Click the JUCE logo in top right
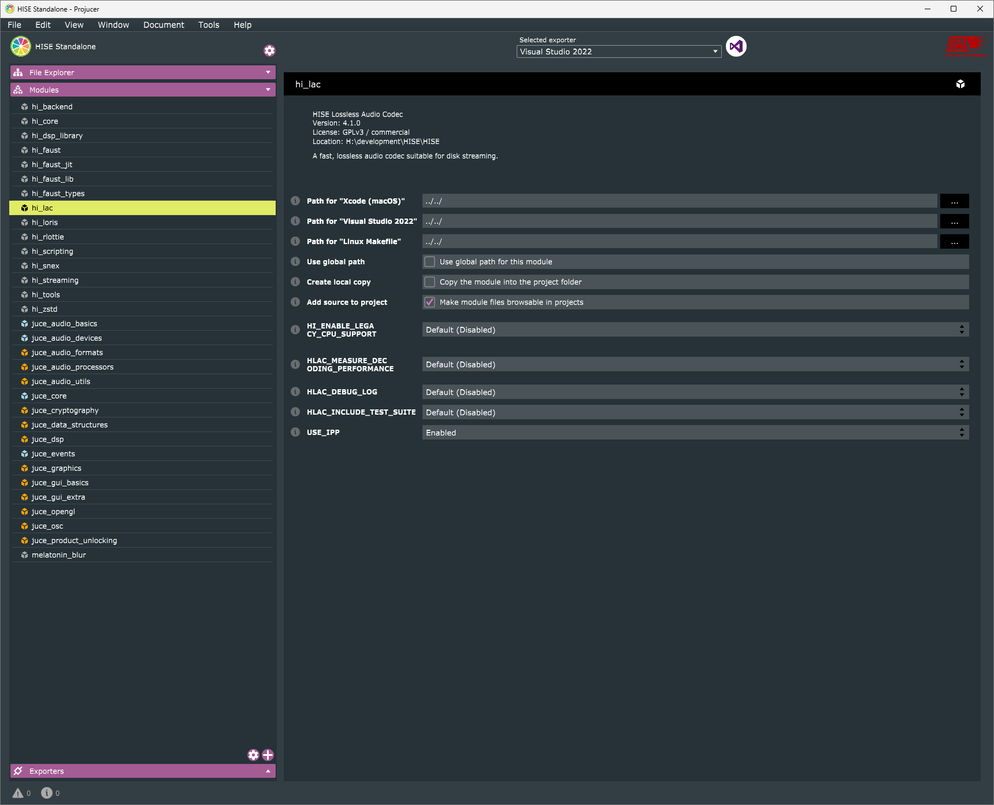994x805 pixels. (966, 46)
